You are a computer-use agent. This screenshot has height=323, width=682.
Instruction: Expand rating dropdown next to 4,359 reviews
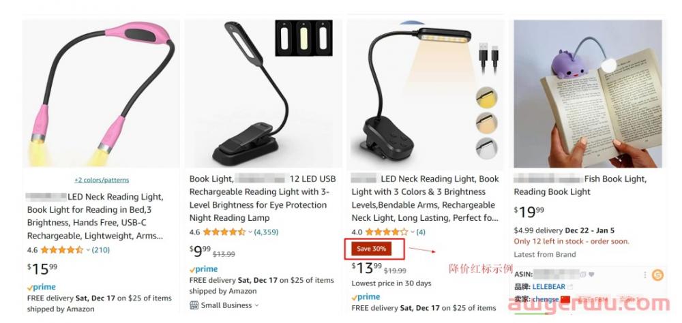(250, 232)
